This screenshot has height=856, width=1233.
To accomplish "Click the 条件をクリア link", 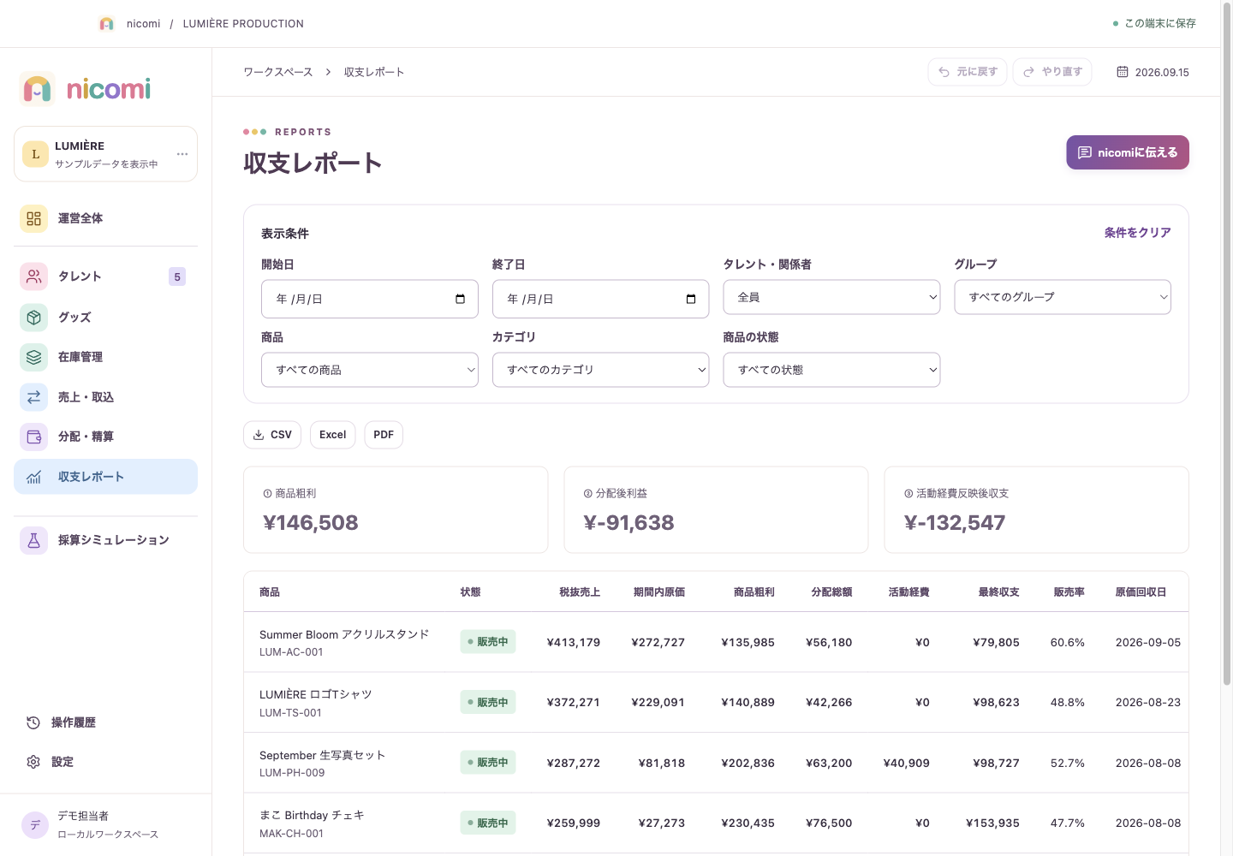I will (1137, 233).
